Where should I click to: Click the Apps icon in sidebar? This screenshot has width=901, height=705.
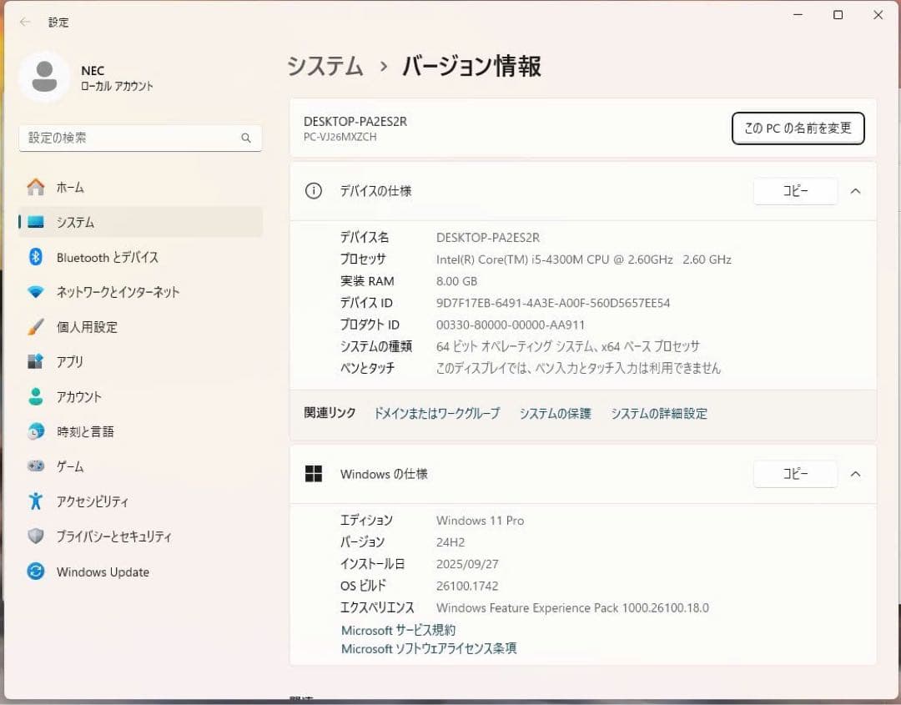tap(36, 361)
